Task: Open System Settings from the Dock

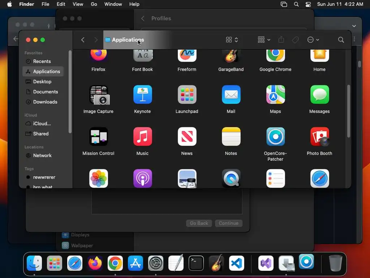Action: (x=156, y=263)
